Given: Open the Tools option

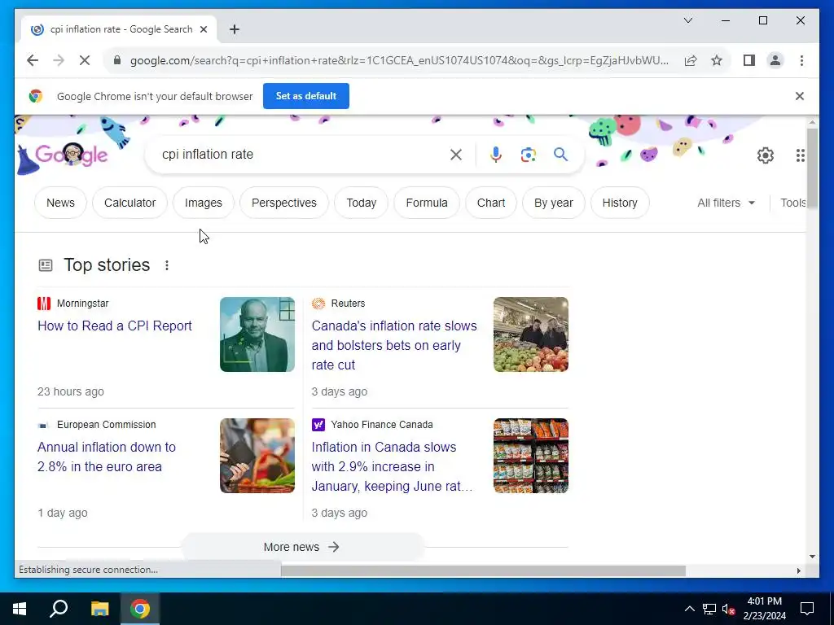Looking at the screenshot, I should [792, 203].
